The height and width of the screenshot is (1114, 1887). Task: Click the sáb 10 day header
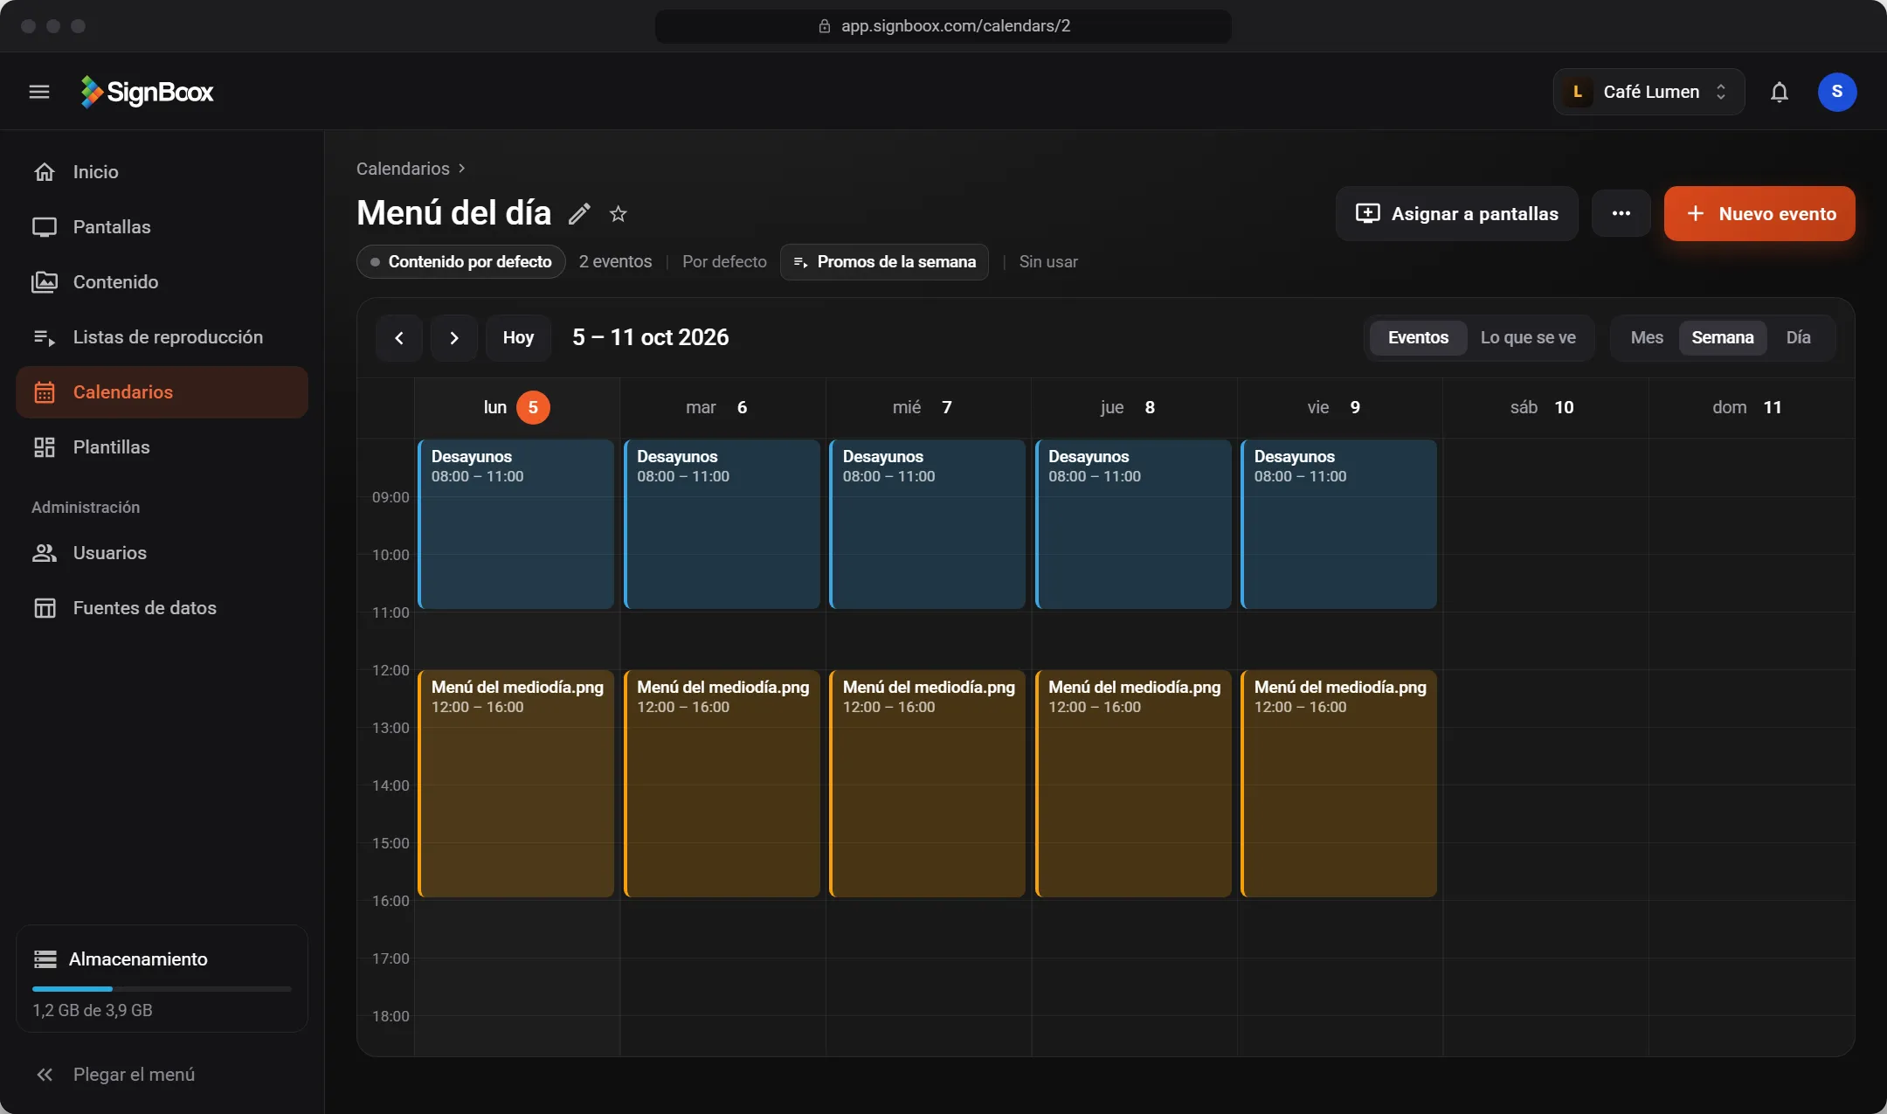[x=1545, y=408]
